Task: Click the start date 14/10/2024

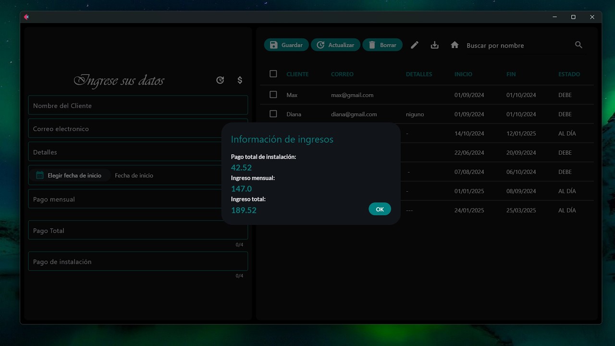Action: pos(469,134)
